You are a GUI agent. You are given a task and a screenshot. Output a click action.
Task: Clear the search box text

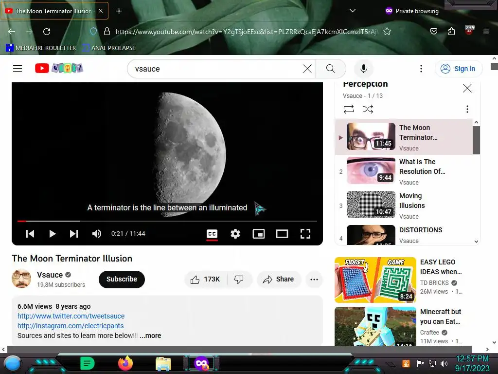(307, 69)
